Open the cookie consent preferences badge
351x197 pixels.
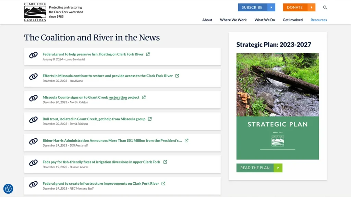click(x=8, y=188)
